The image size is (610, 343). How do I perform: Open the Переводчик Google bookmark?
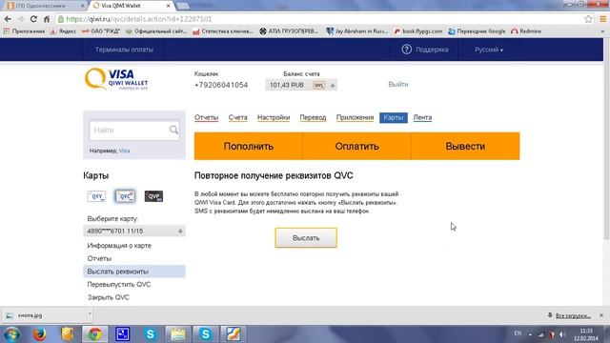[x=477, y=31]
